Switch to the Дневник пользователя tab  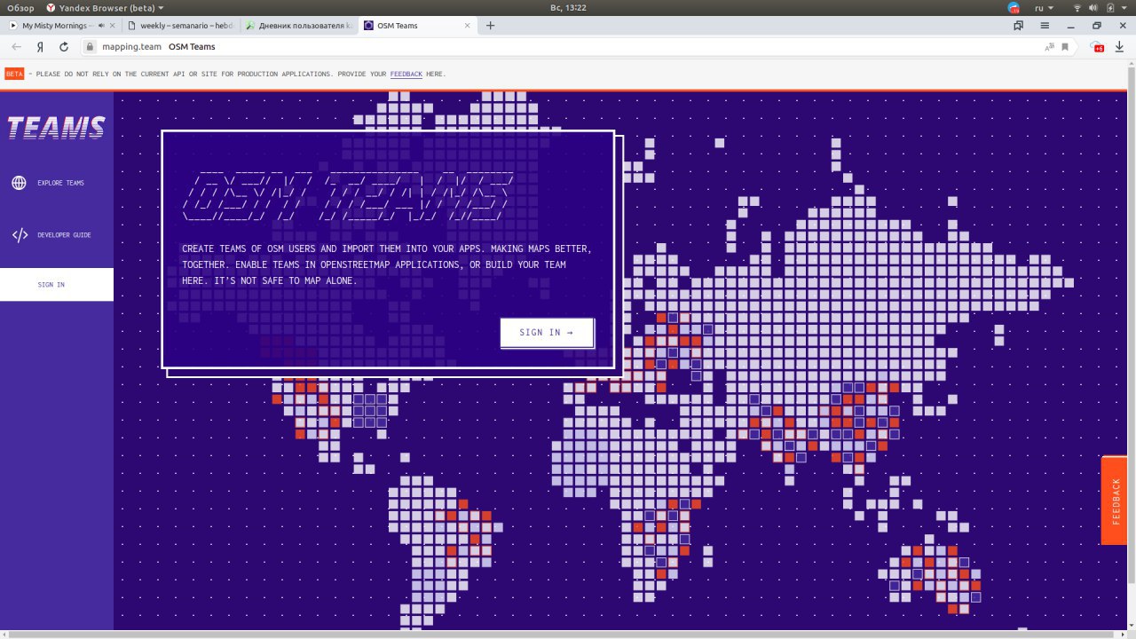(x=298, y=26)
